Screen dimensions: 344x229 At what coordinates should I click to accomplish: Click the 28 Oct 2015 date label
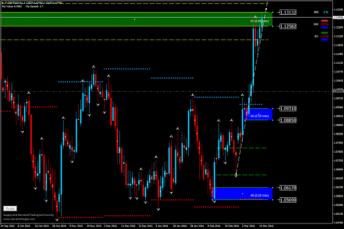[x=59, y=226]
